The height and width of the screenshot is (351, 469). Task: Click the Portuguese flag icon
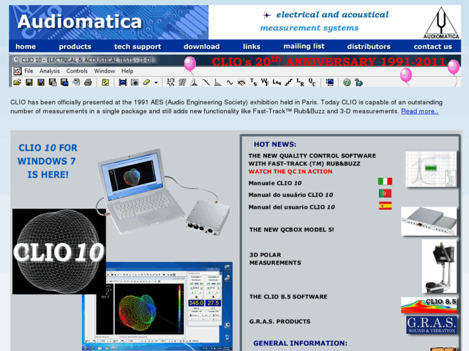pyautogui.click(x=385, y=193)
